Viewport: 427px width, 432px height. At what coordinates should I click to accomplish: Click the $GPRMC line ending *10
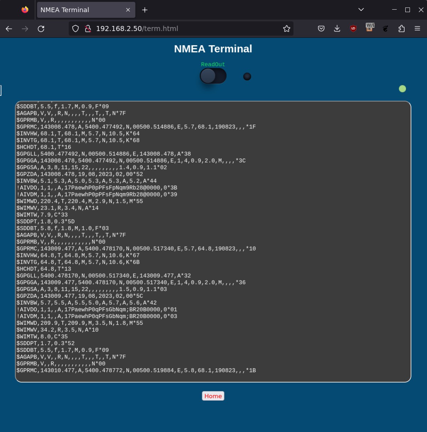click(136, 249)
